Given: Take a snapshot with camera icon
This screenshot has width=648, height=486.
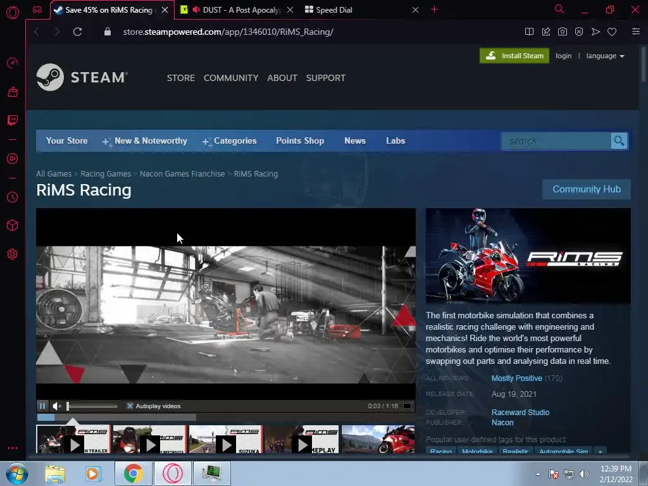Looking at the screenshot, I should (563, 32).
